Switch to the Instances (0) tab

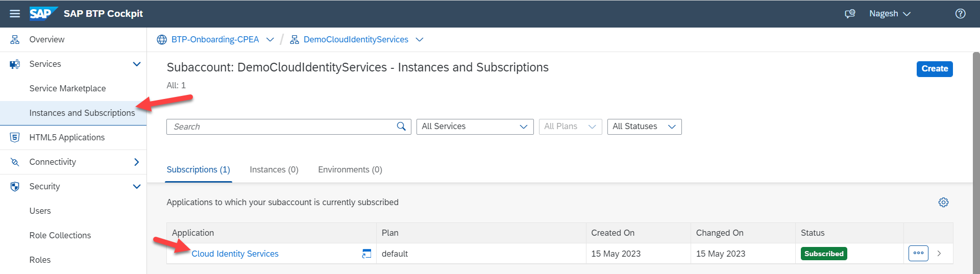[274, 169]
